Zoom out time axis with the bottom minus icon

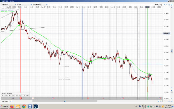coord(161,101)
